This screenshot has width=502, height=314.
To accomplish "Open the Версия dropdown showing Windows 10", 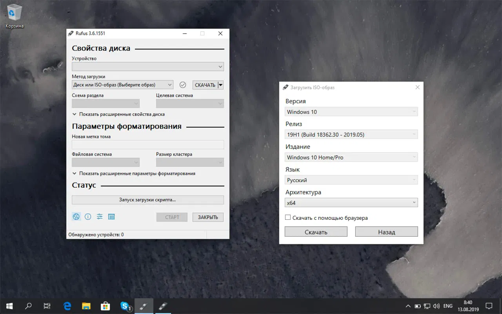I will [351, 111].
